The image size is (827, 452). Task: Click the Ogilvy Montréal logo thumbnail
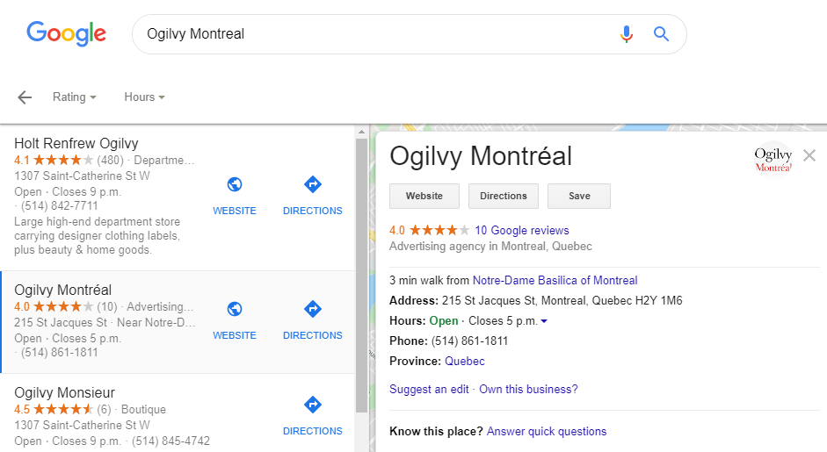point(773,160)
